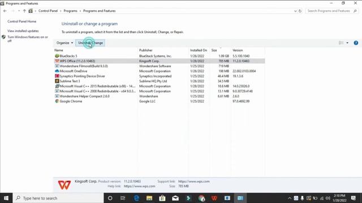The image size is (362, 203).
Task: Click the WPS Office row icon
Action: [57, 61]
